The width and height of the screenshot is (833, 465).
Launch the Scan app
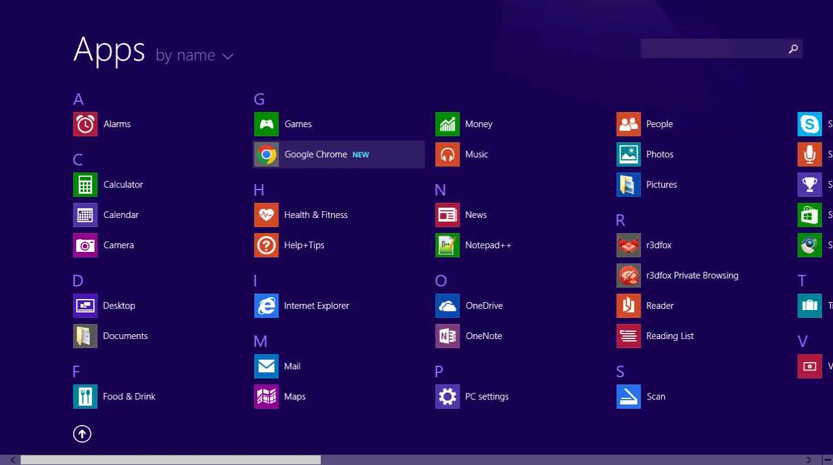pos(641,397)
